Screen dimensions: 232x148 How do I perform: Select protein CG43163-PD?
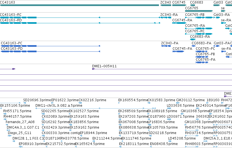(x=50, y=51)
